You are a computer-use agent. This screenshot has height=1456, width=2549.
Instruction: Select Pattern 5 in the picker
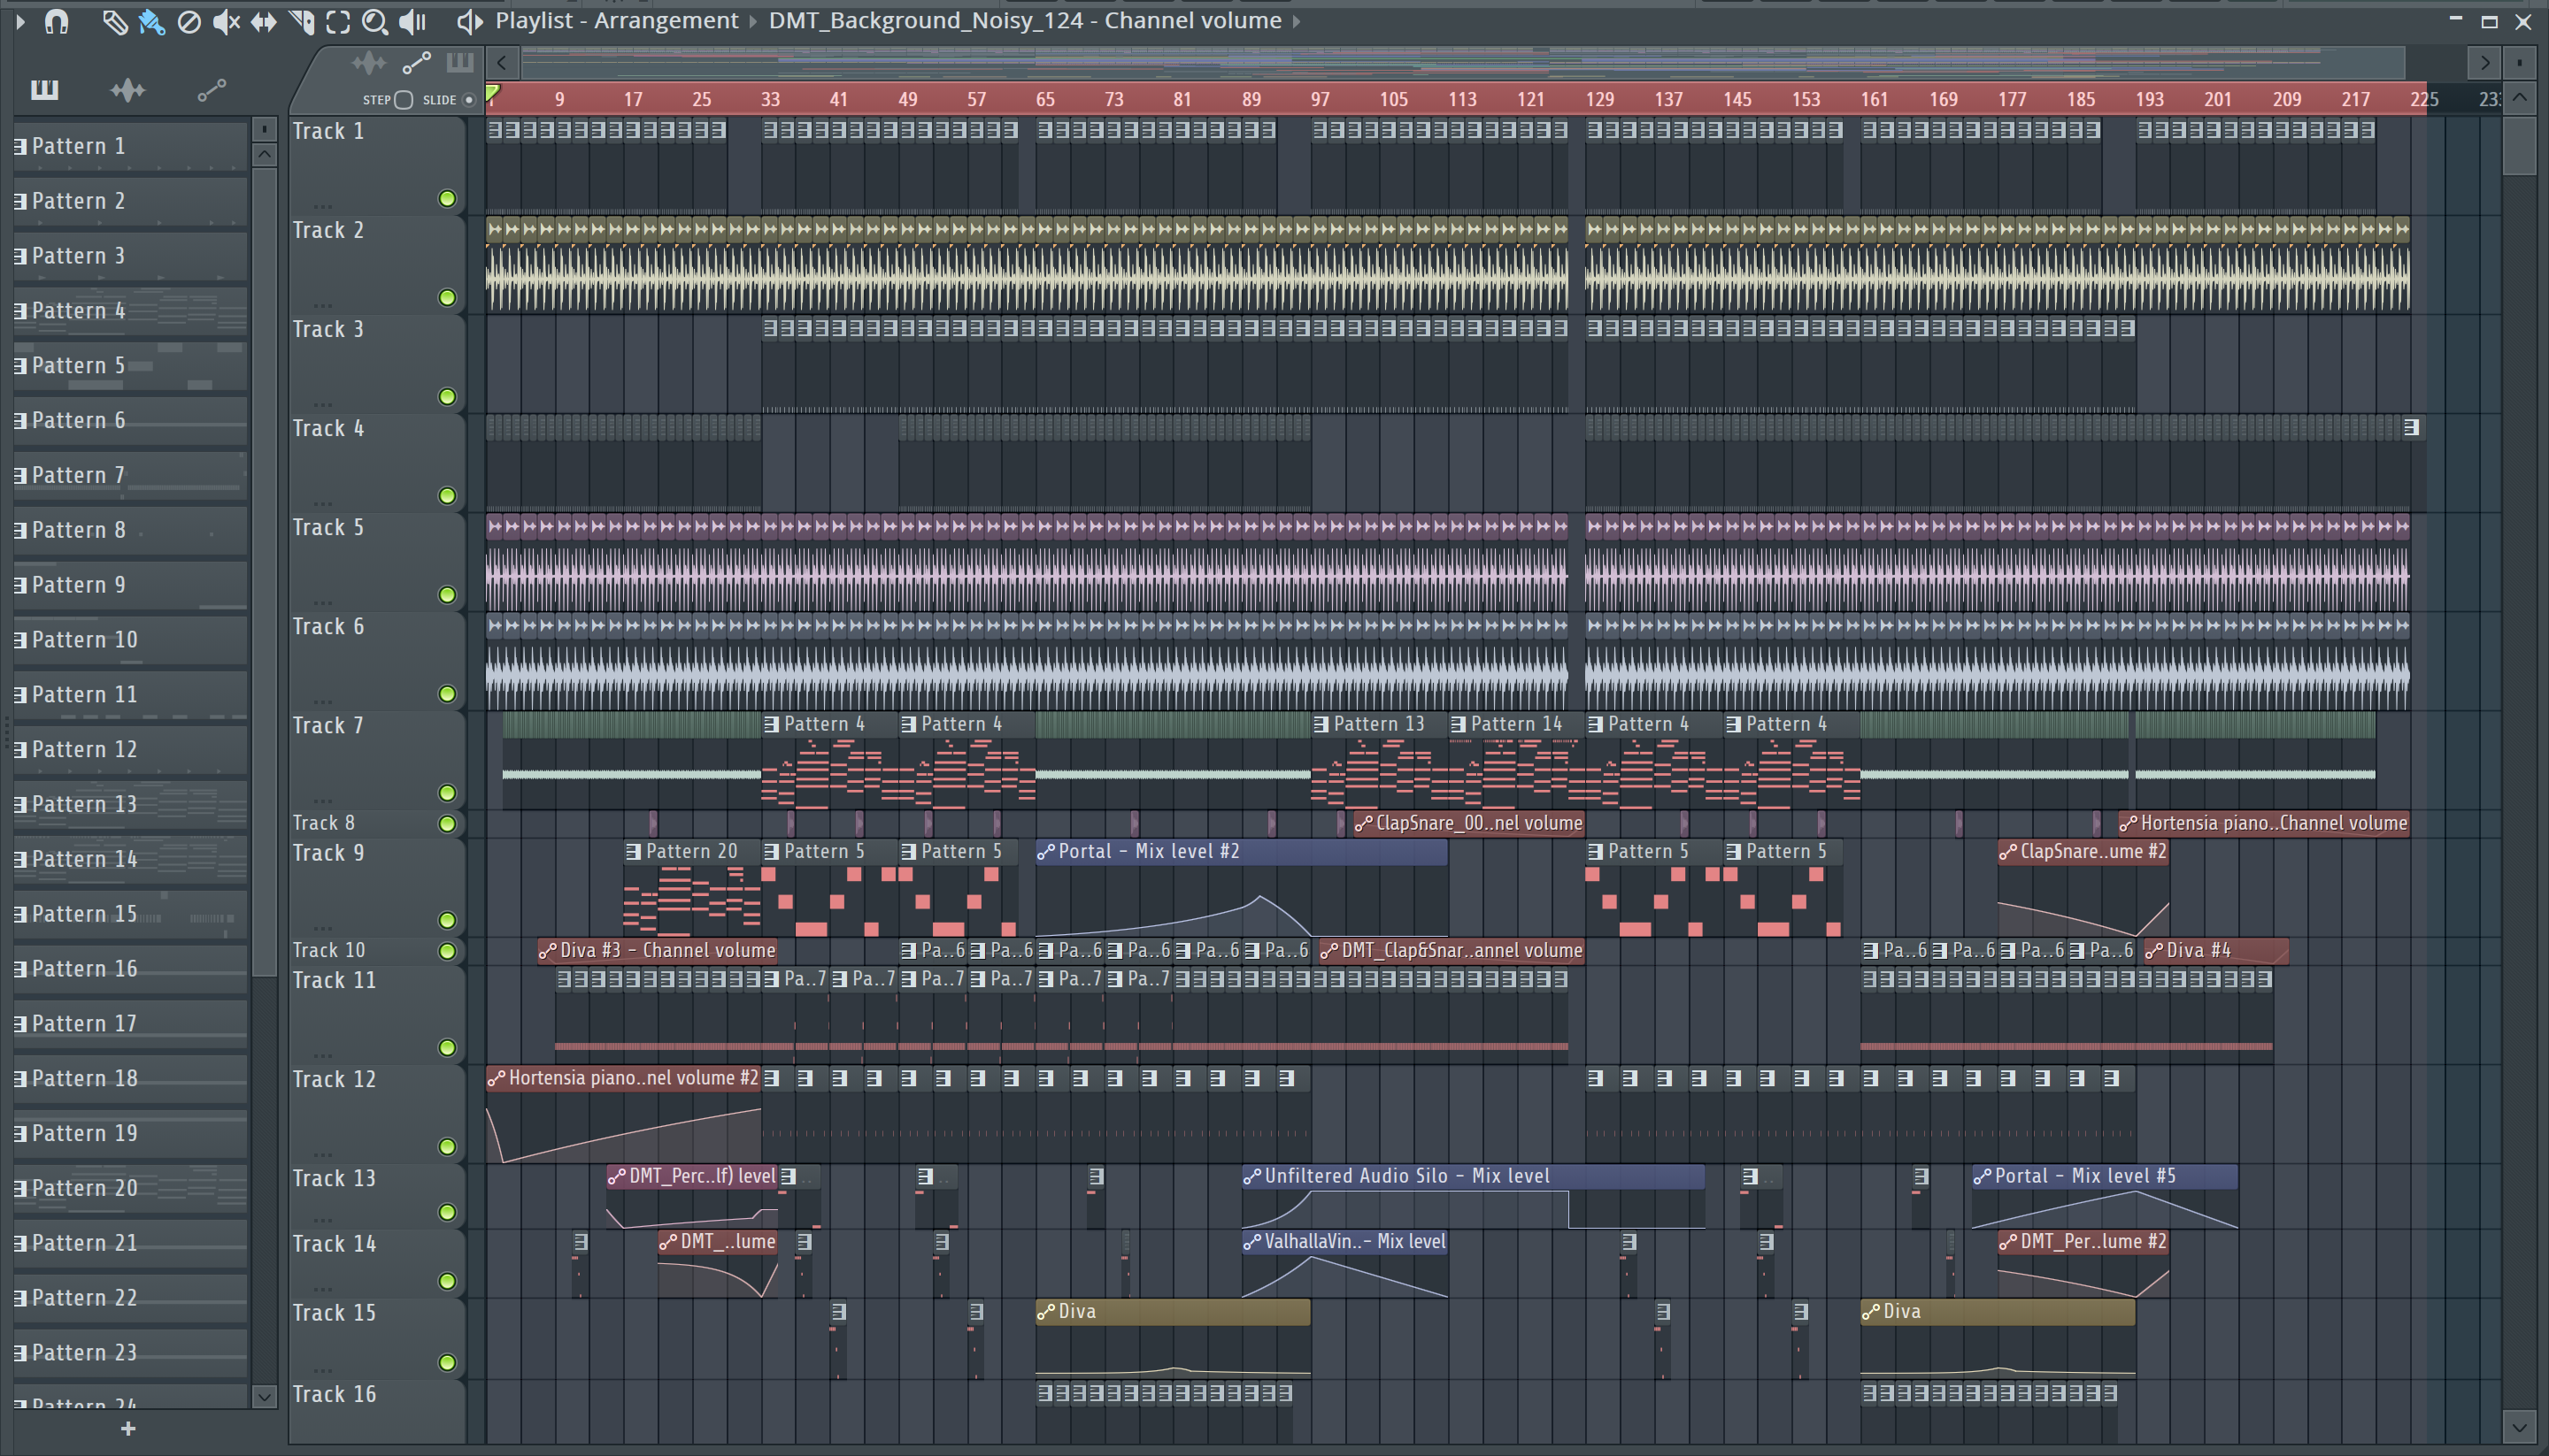click(x=130, y=366)
